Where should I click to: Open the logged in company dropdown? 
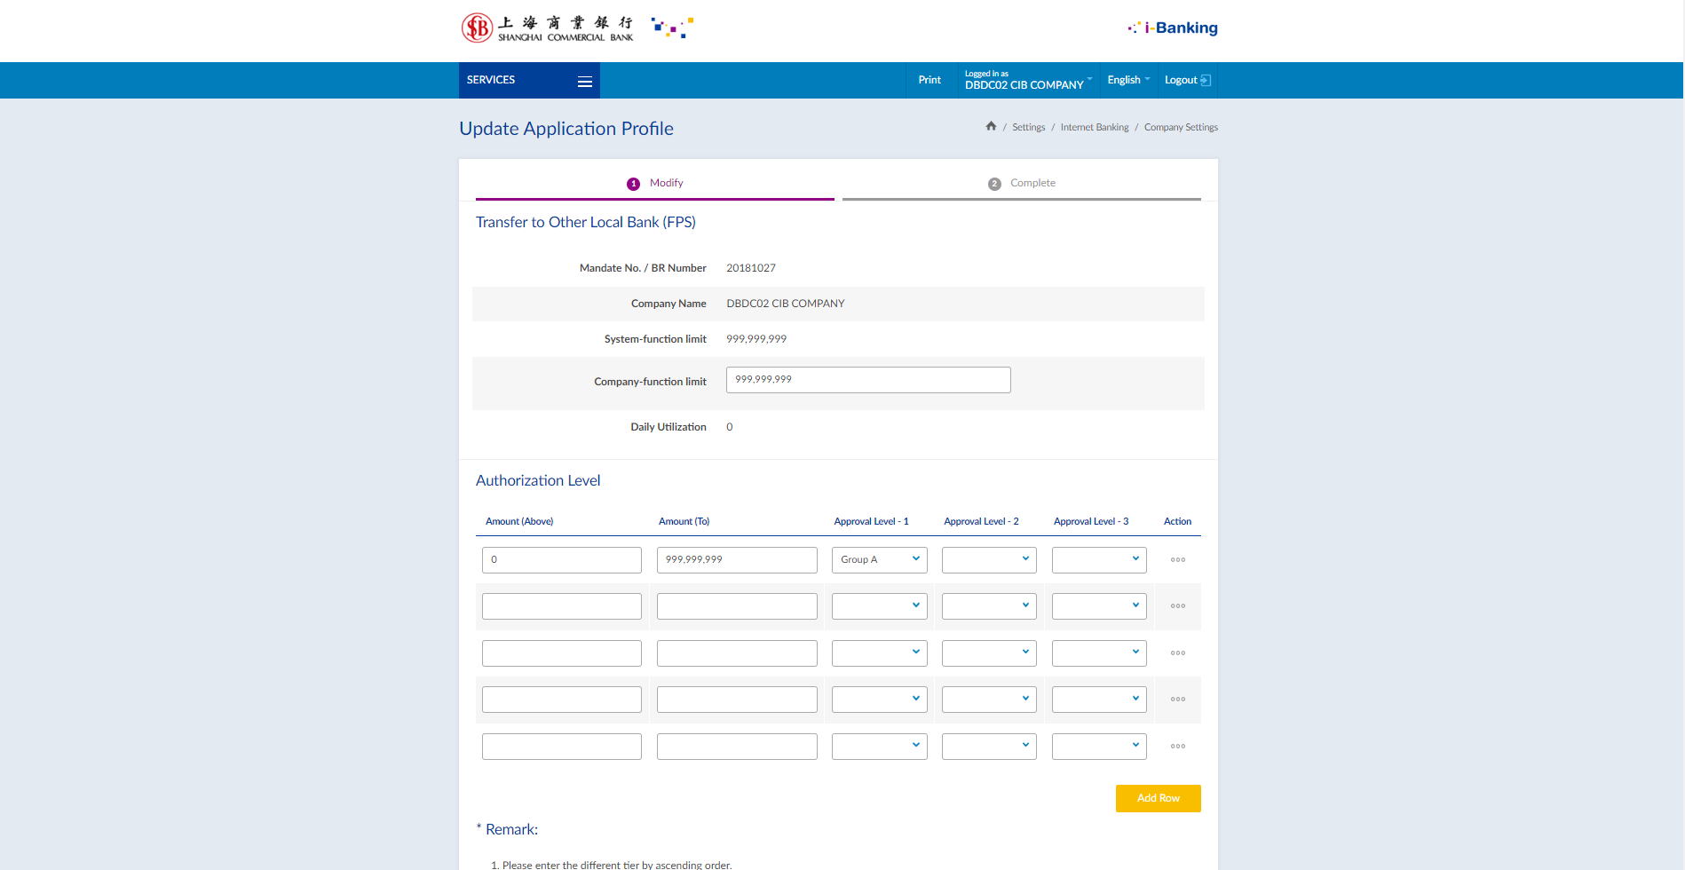(x=1028, y=81)
